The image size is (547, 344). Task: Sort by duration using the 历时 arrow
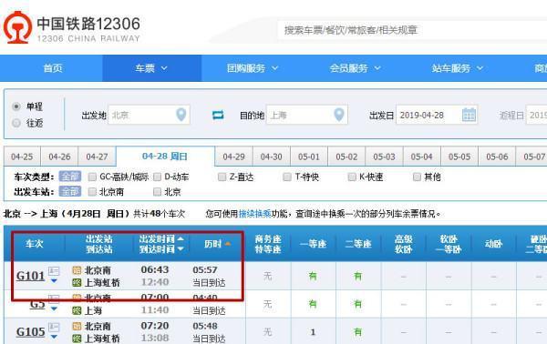pyautogui.click(x=227, y=244)
